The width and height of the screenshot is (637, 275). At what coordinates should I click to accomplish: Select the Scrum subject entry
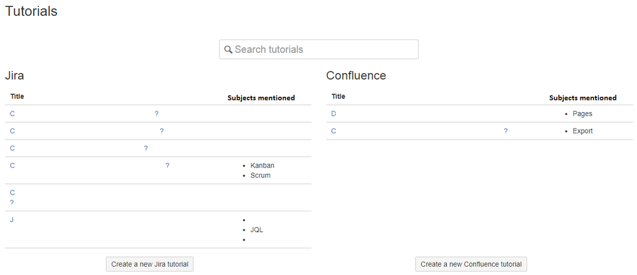260,175
